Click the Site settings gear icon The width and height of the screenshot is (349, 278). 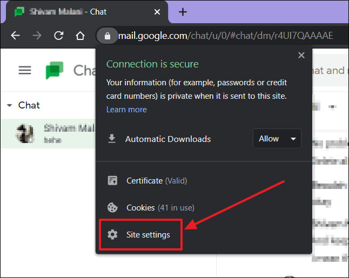[112, 235]
